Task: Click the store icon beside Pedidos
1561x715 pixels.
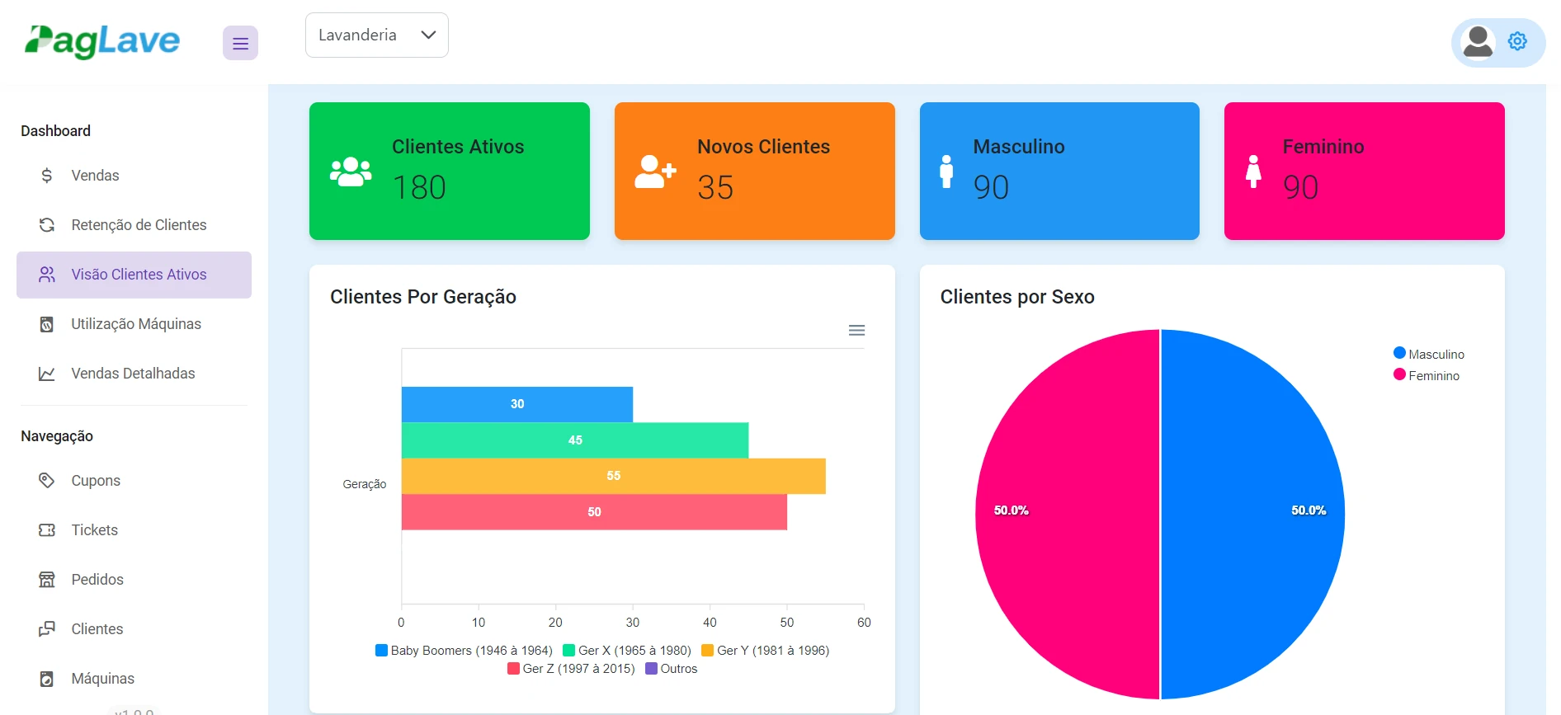Action: coord(47,580)
